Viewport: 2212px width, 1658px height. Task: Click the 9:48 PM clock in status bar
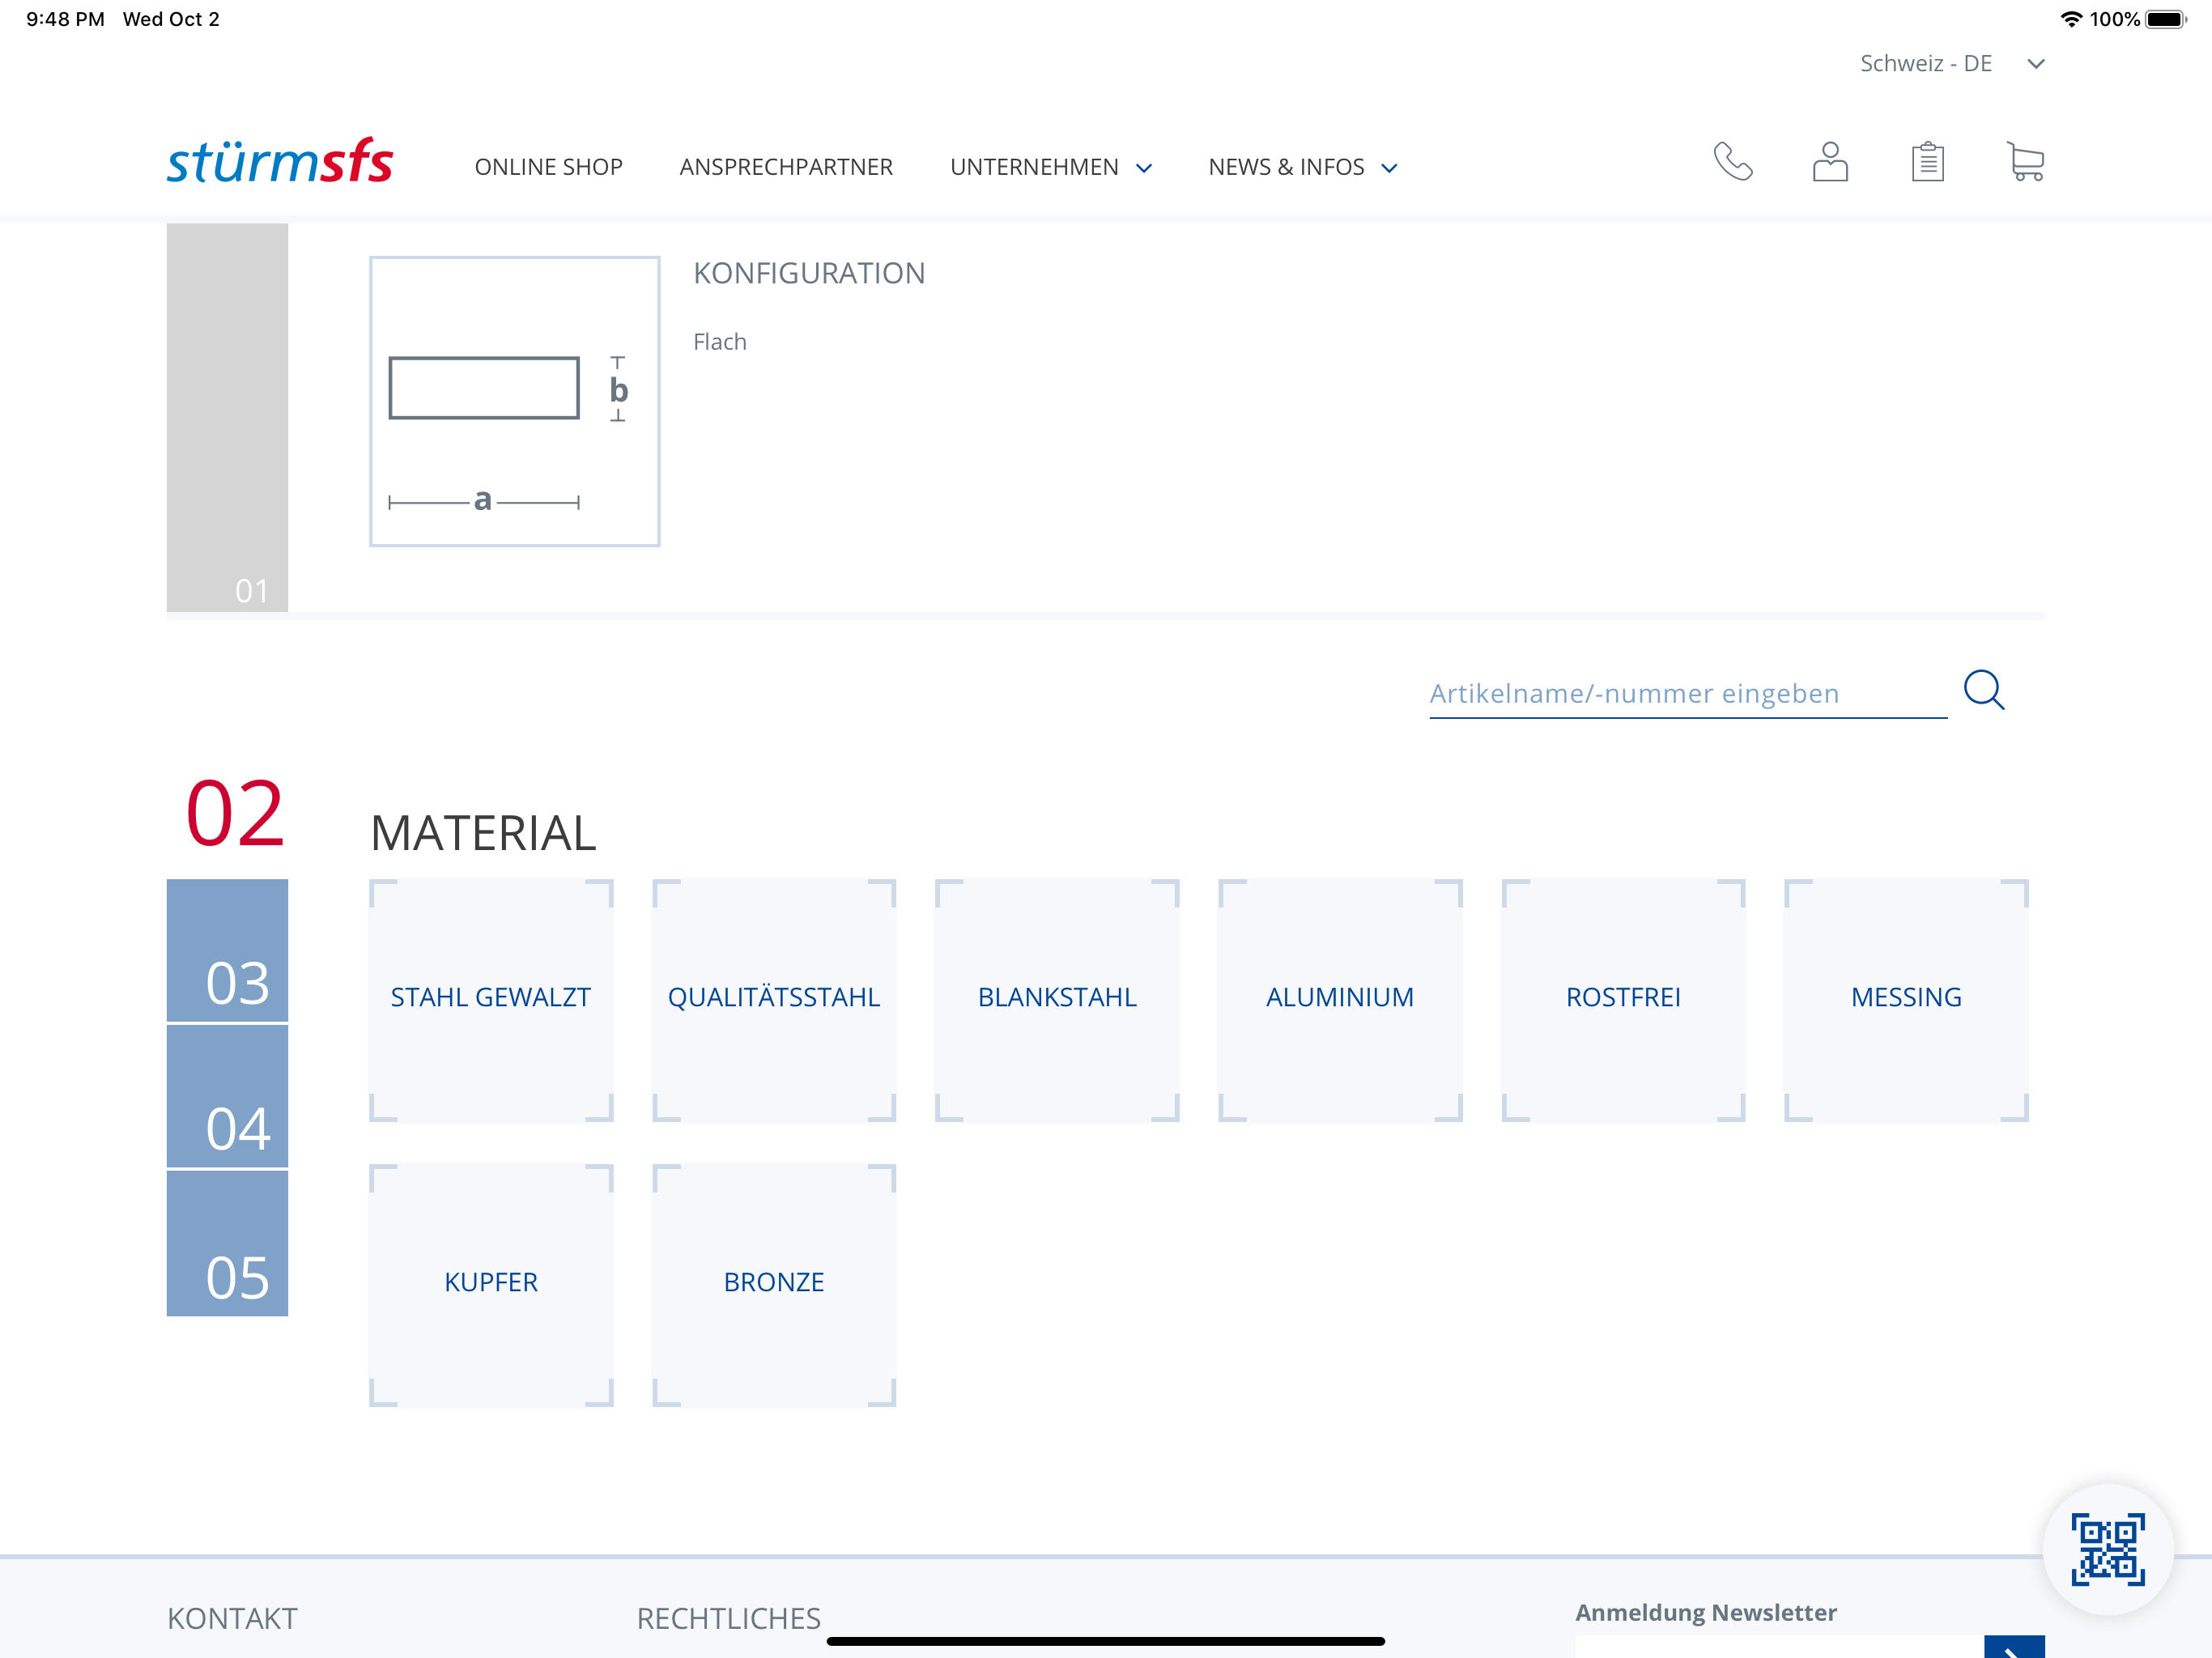[x=65, y=19]
